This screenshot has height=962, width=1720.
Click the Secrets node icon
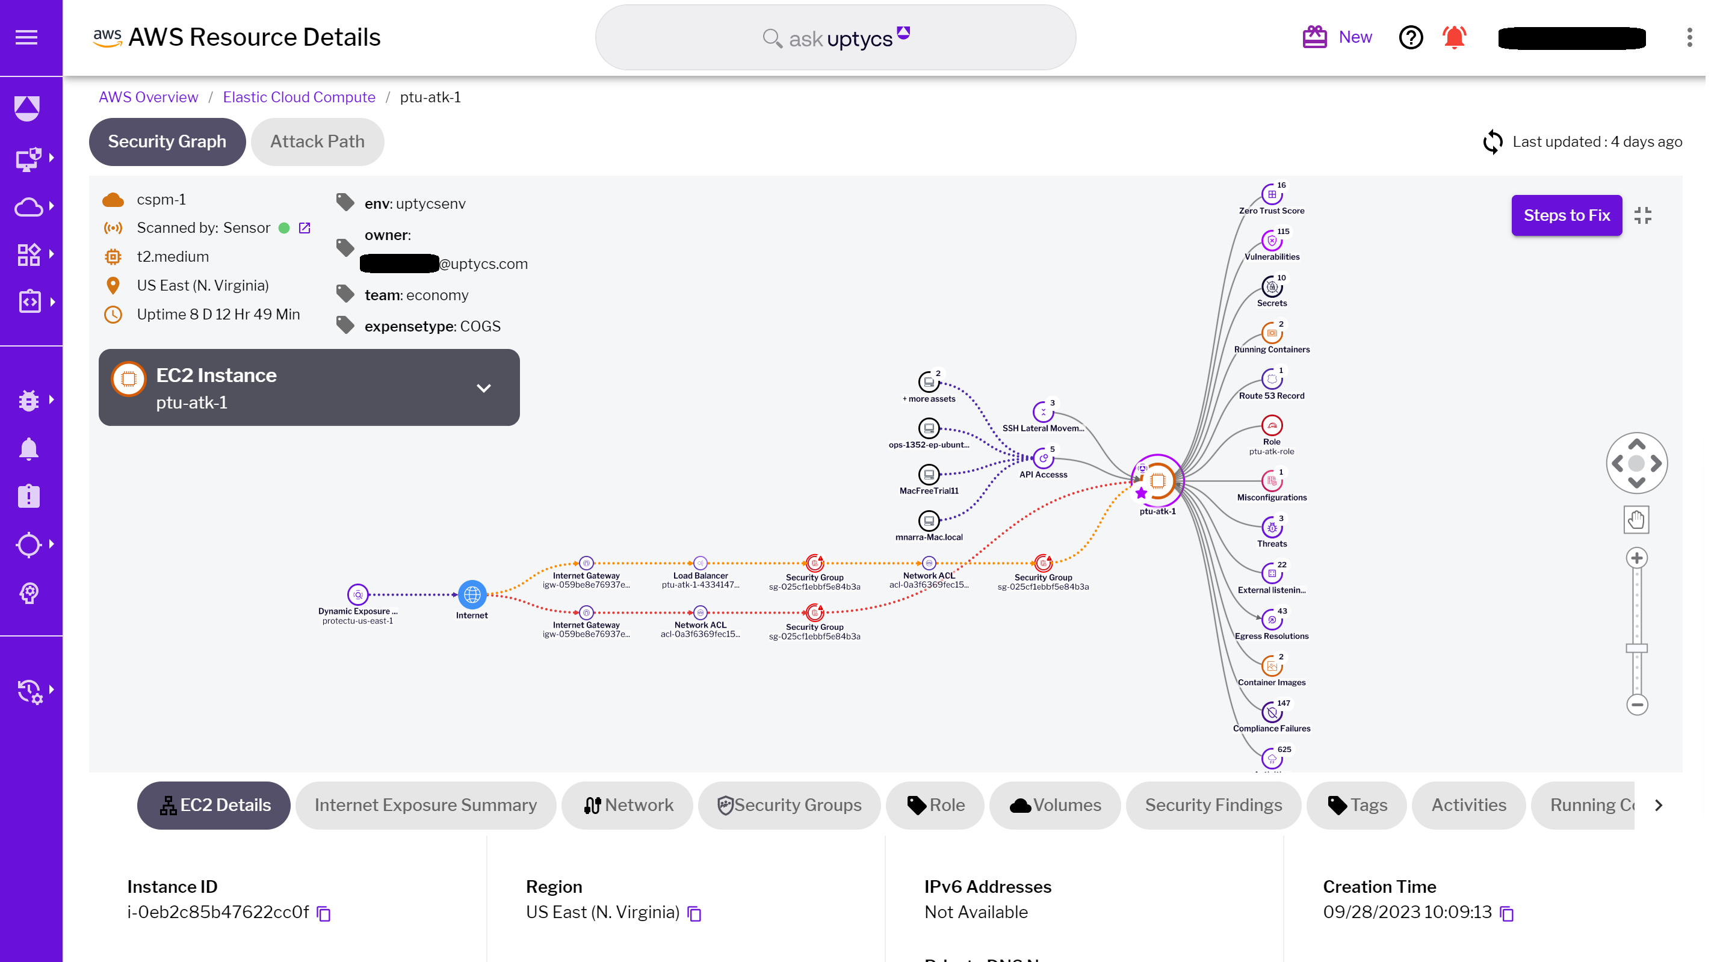[1273, 287]
